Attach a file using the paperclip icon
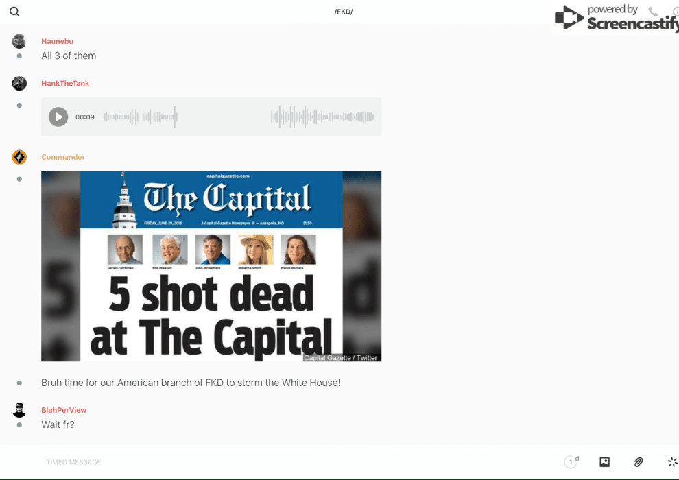The width and height of the screenshot is (679, 480). tap(639, 462)
